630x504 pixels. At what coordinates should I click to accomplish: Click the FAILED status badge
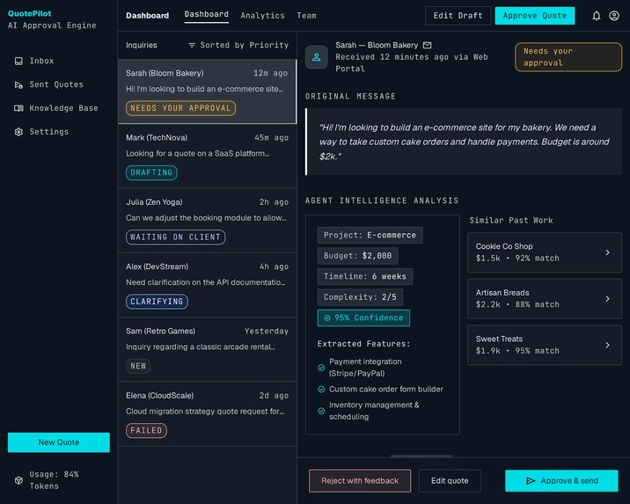pos(146,430)
